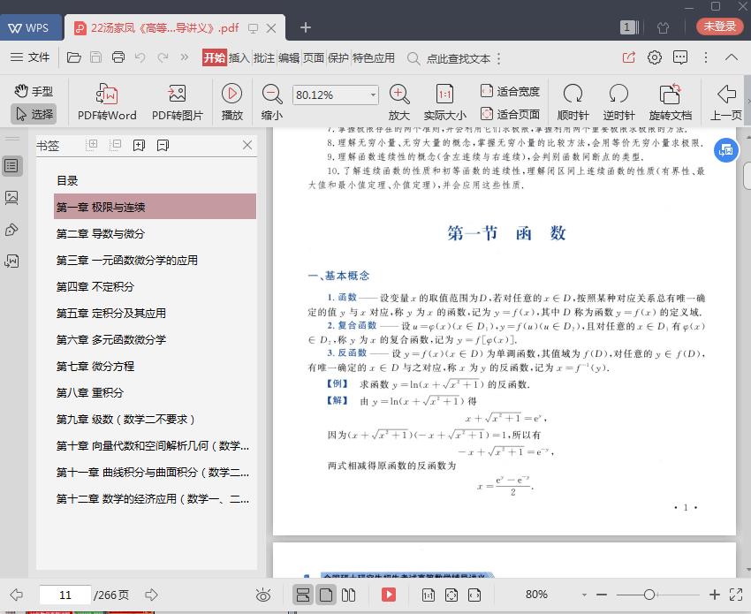Image resolution: width=751 pixels, height=614 pixels.
Task: Toggle the bookmarks sidebar icon
Action: 11,166
